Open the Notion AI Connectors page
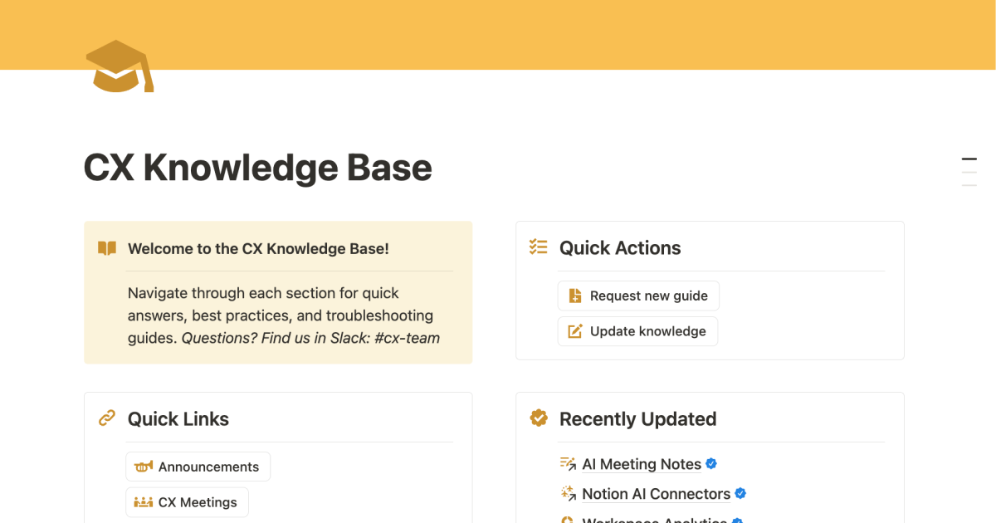 tap(656, 493)
